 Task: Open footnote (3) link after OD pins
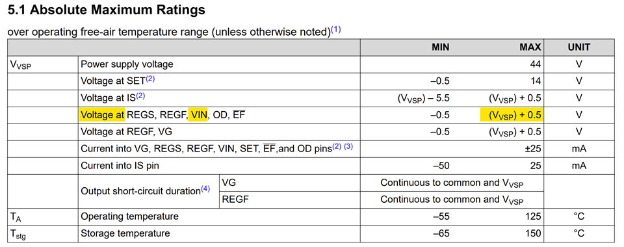(348, 146)
